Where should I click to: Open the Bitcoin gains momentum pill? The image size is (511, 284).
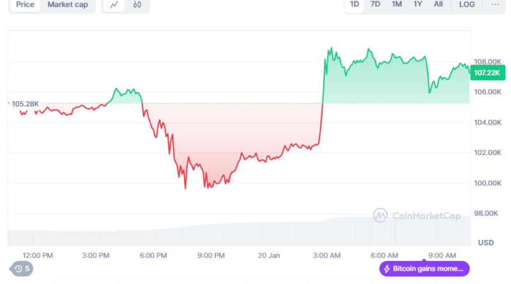[x=425, y=269]
